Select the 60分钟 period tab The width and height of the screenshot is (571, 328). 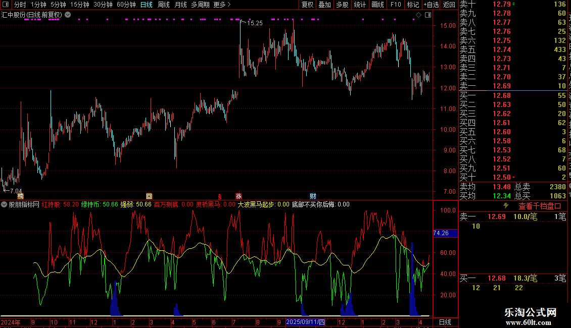click(126, 5)
